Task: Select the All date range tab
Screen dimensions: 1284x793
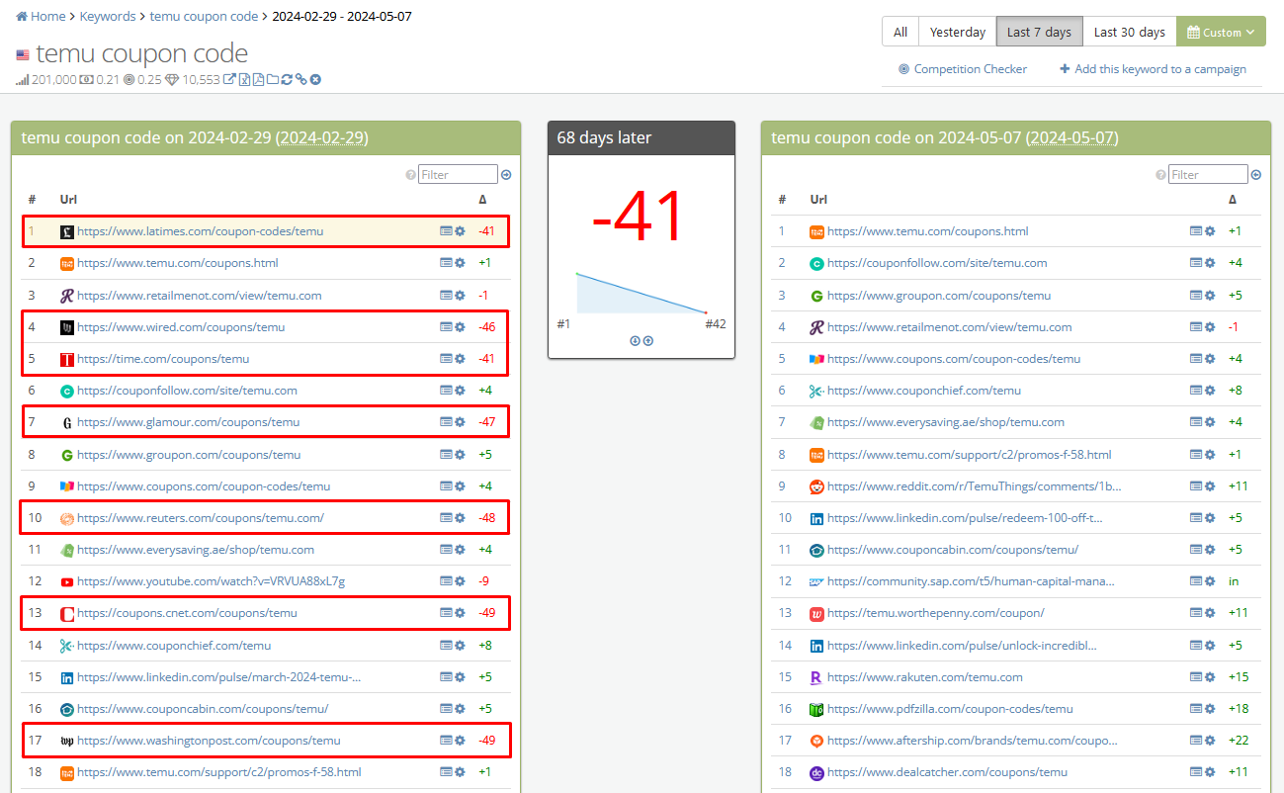Action: (x=900, y=32)
